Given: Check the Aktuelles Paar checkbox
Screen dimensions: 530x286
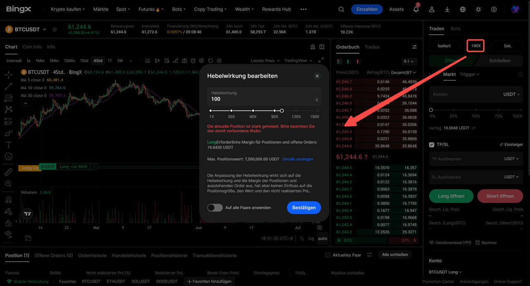Looking at the screenshot, I should [x=328, y=255].
